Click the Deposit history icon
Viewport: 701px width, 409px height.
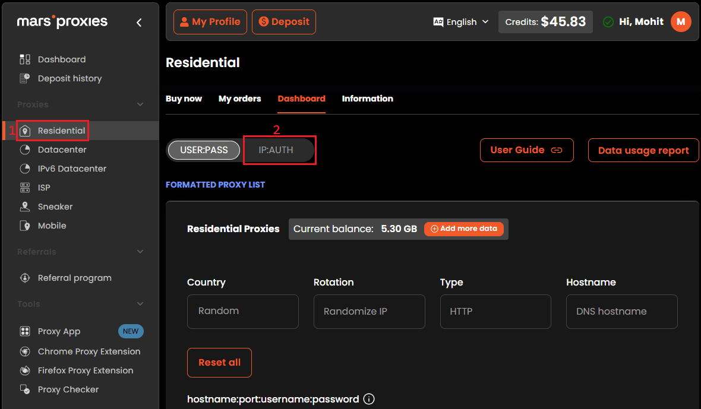(25, 78)
